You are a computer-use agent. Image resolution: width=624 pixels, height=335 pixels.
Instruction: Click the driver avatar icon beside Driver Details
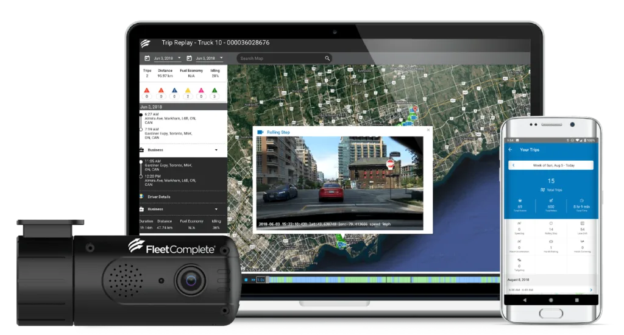141,196
